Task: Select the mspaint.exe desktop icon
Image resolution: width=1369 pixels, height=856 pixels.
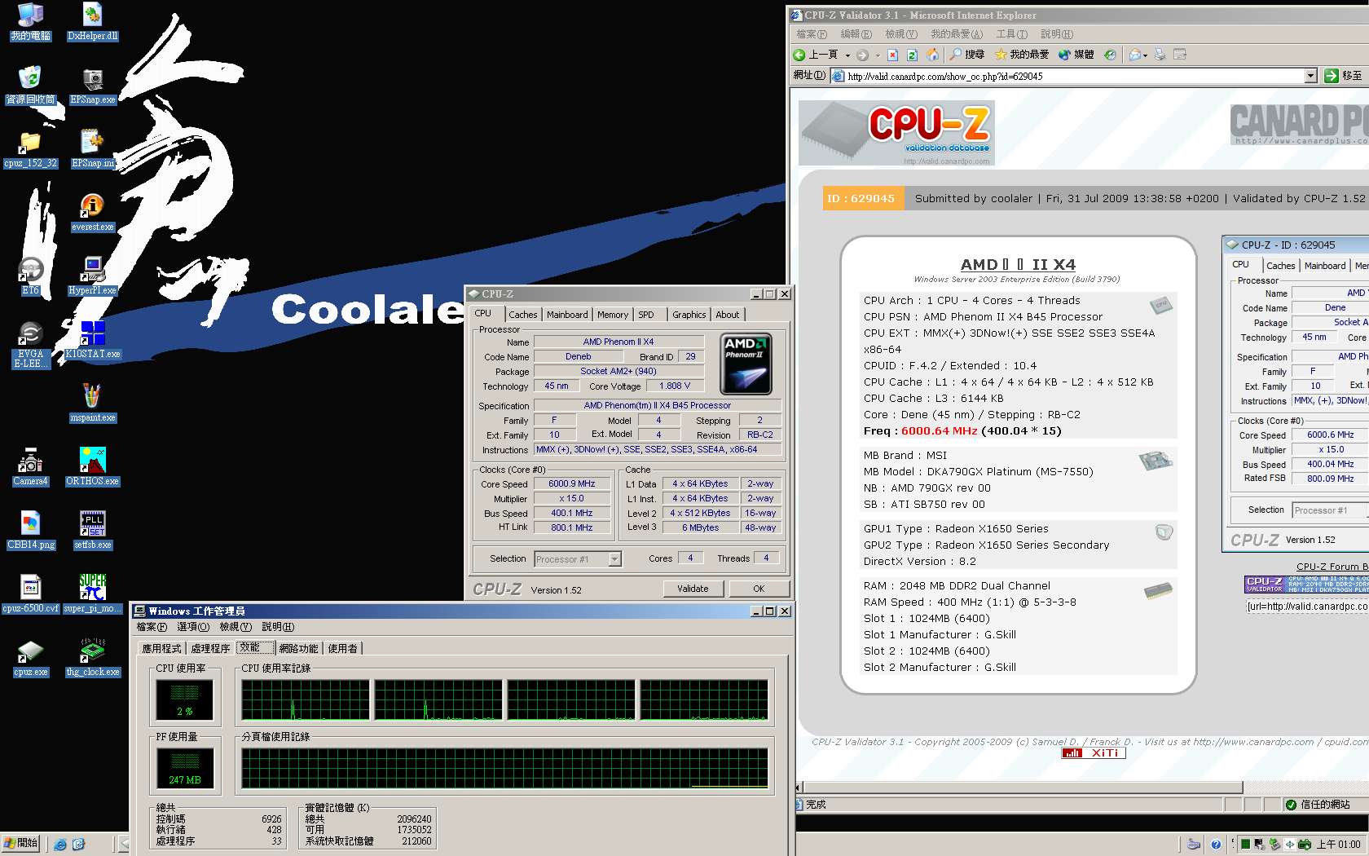Action: click(92, 404)
